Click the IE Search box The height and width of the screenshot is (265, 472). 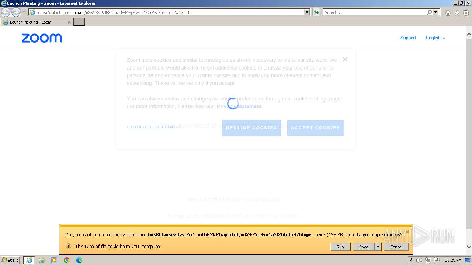click(374, 12)
